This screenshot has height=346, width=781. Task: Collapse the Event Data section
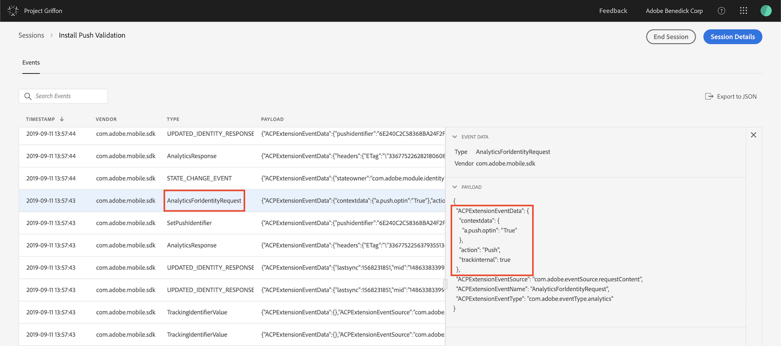(455, 137)
